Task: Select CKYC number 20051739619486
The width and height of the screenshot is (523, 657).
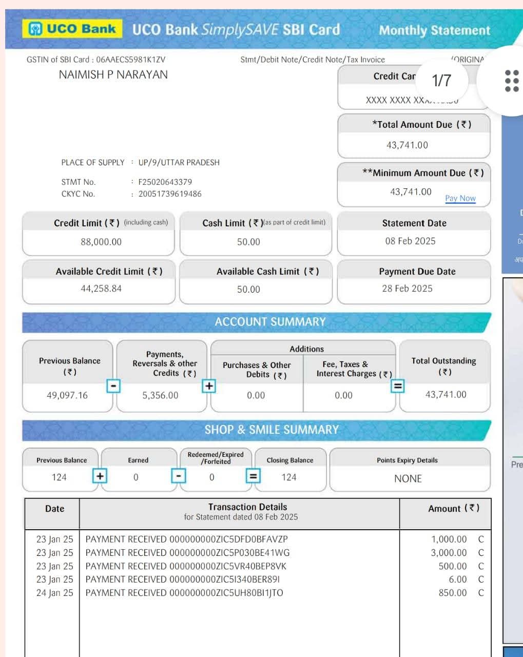Action: (x=170, y=194)
